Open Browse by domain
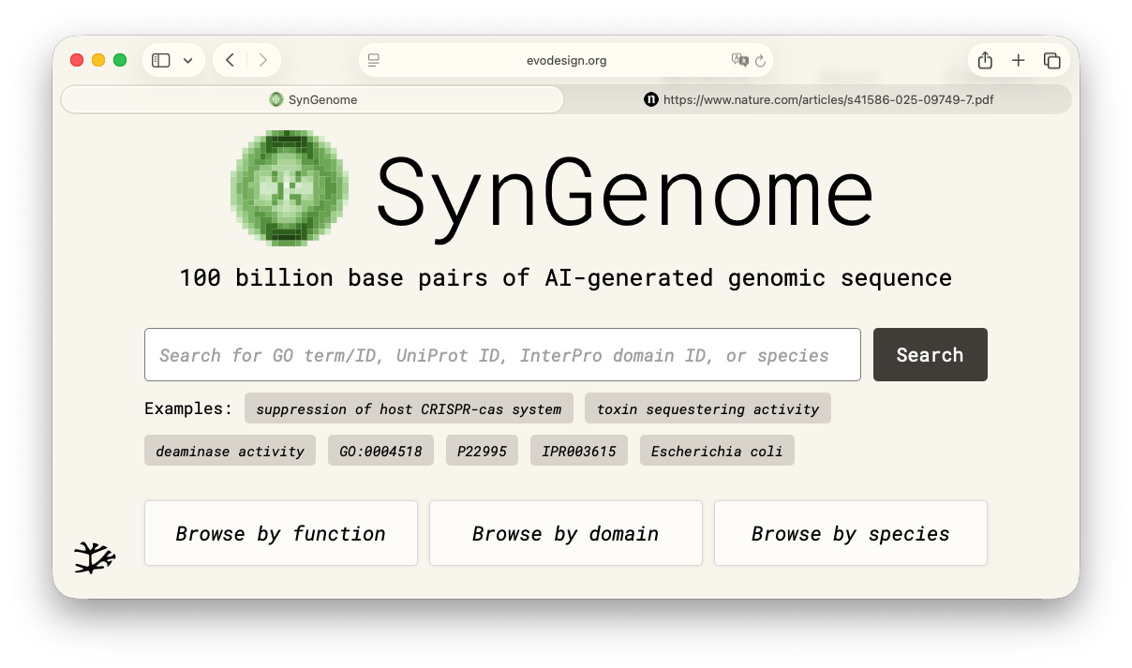The width and height of the screenshot is (1132, 668). (x=566, y=533)
